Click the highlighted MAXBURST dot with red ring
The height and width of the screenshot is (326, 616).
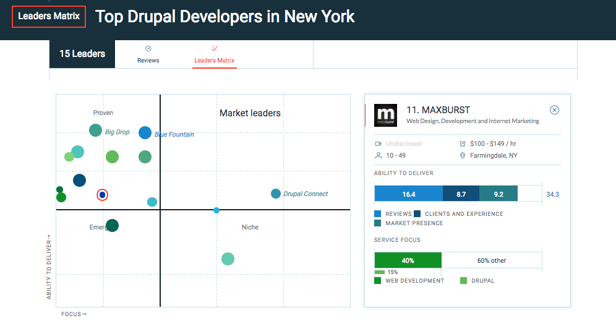[102, 194]
